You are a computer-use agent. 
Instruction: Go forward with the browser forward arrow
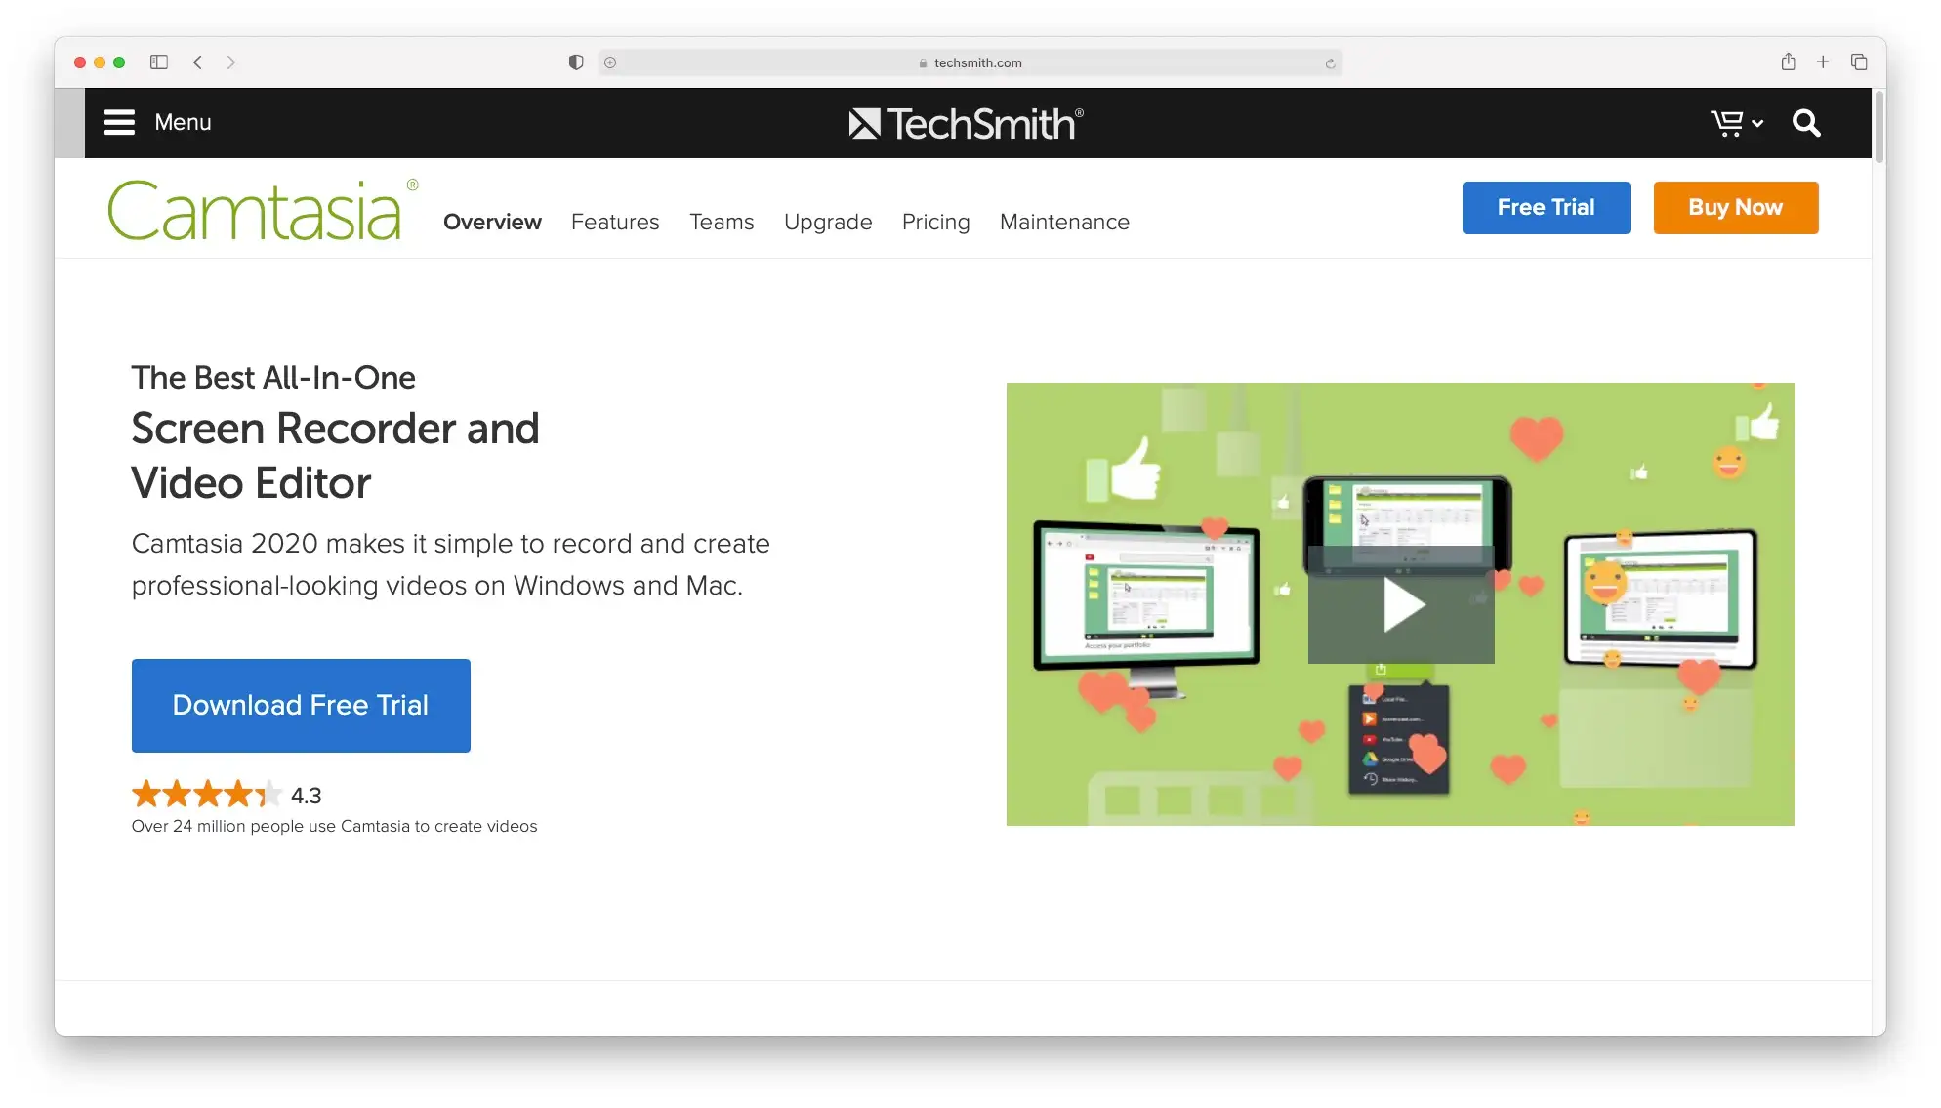231,62
